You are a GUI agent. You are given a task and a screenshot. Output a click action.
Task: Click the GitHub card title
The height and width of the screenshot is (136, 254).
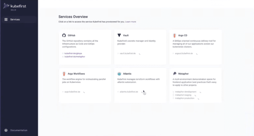pos(71,35)
